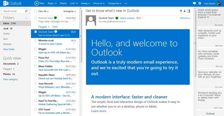Go to previous message with up arrow
The height and width of the screenshot is (116, 224).
[181, 11]
